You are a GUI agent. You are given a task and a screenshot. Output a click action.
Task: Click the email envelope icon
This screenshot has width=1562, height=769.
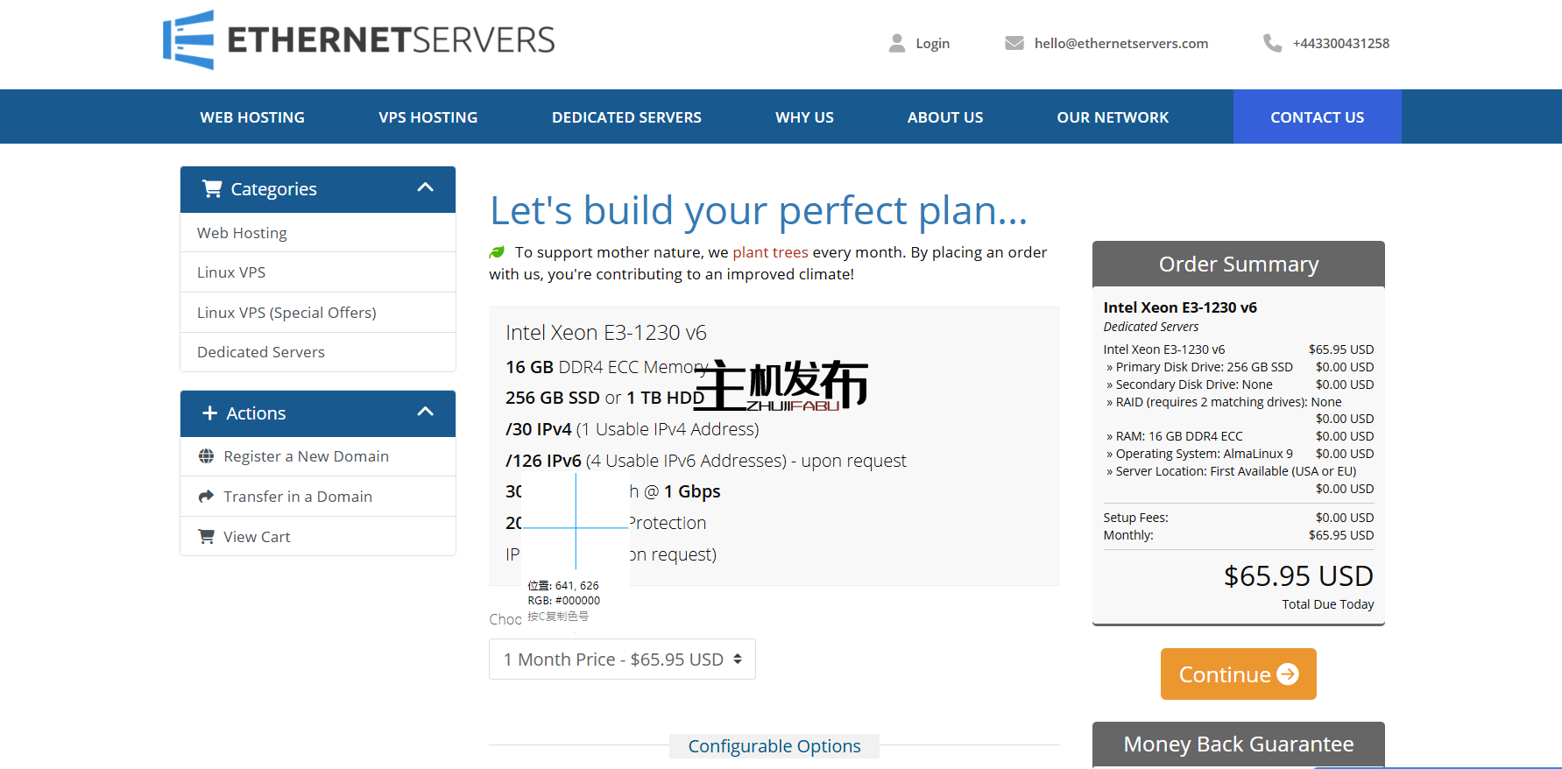point(1014,43)
